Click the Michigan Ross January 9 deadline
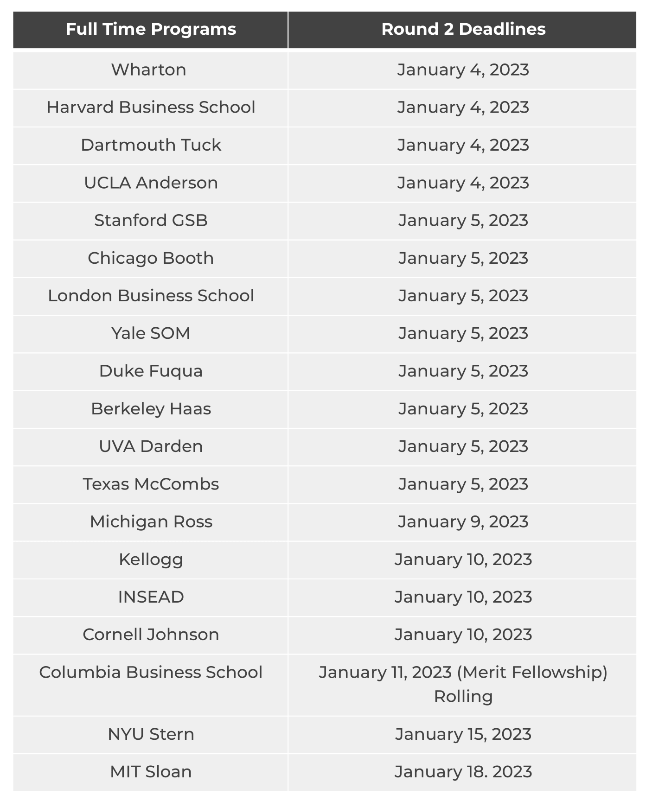Viewport: 646px width, 801px height. click(x=463, y=521)
